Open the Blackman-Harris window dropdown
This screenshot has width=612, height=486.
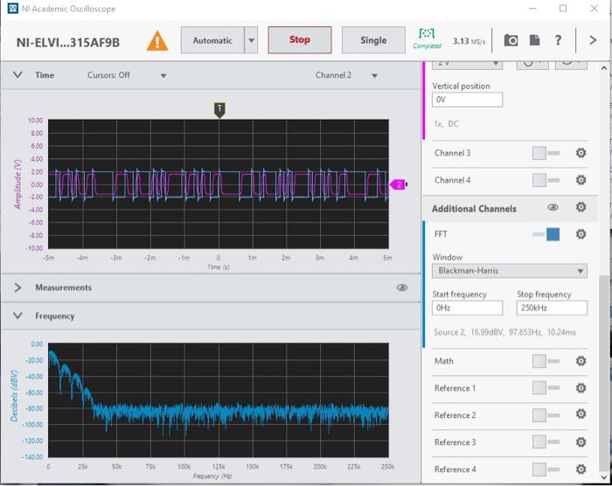click(x=510, y=270)
